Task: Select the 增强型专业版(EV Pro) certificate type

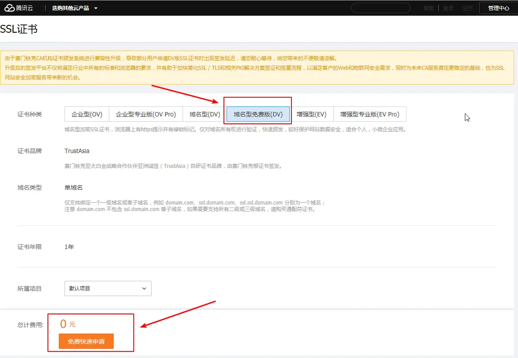Action: (370, 114)
